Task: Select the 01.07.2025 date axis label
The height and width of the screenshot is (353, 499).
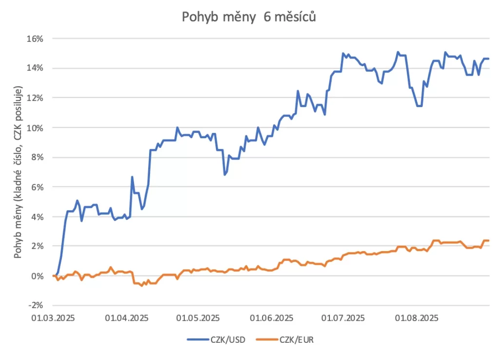Action: tap(343, 318)
